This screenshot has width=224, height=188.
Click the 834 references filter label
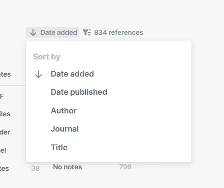tap(119, 32)
